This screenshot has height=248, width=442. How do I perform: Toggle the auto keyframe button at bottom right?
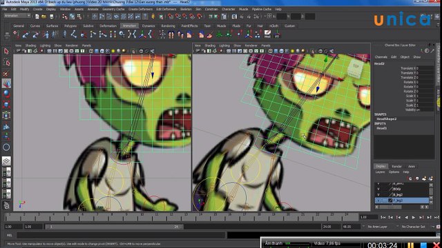pos(438,227)
